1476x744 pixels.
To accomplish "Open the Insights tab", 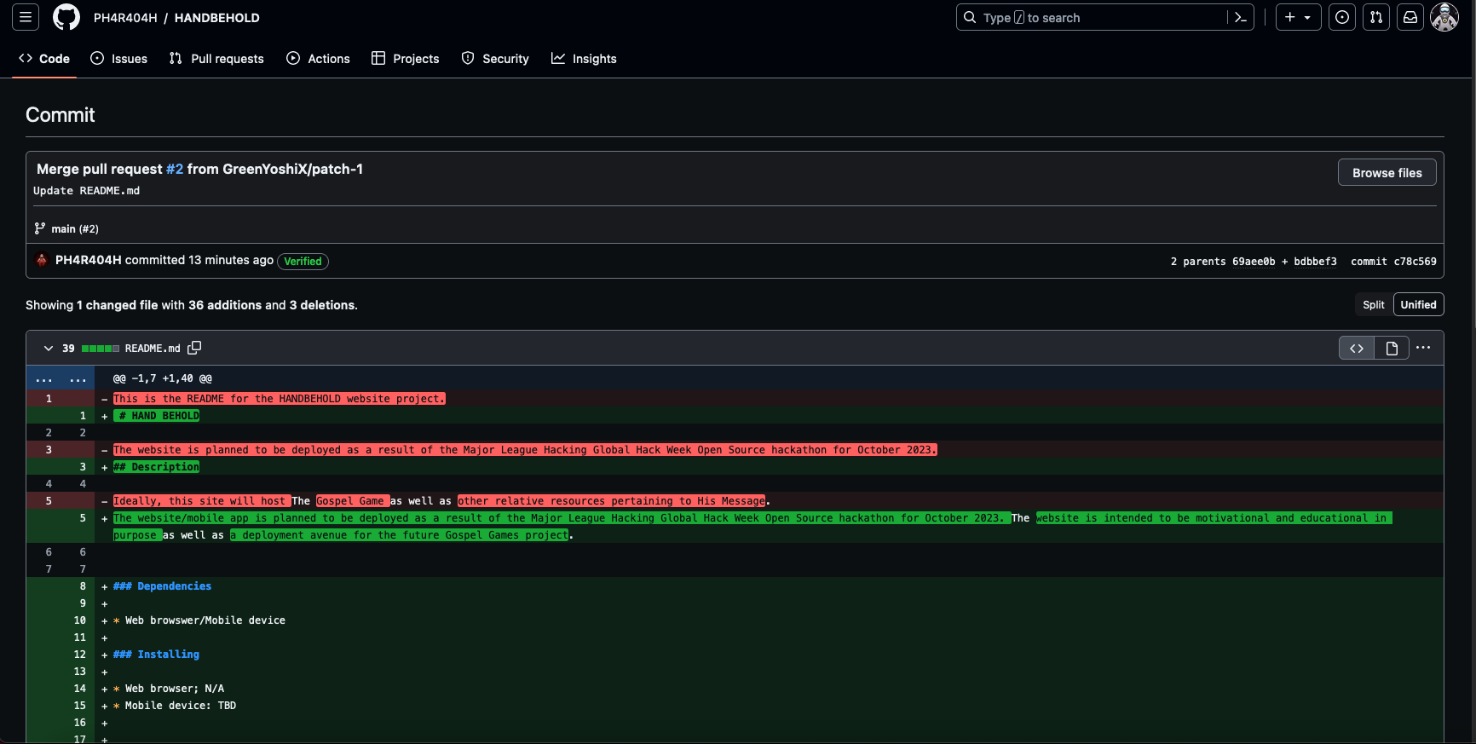I will (x=584, y=59).
